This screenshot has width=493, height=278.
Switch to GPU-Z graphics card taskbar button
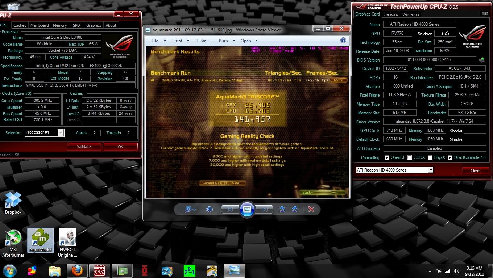(122, 271)
